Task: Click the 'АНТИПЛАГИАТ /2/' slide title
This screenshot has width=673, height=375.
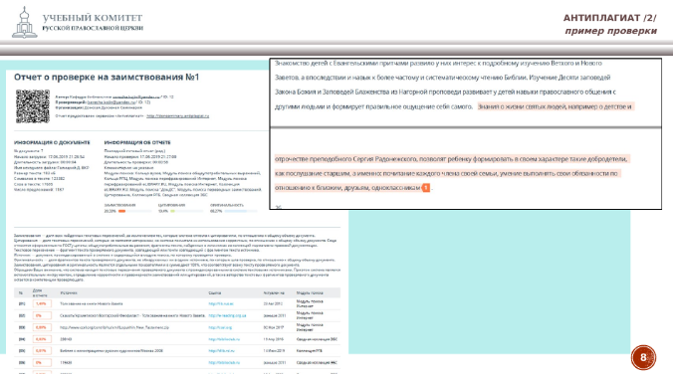Action: tap(609, 18)
